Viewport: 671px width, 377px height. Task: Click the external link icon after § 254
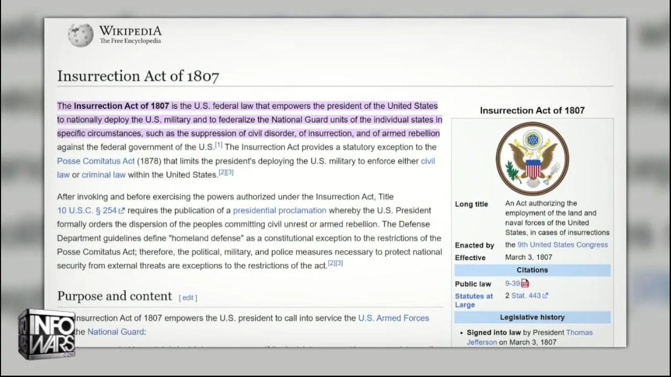(x=122, y=211)
